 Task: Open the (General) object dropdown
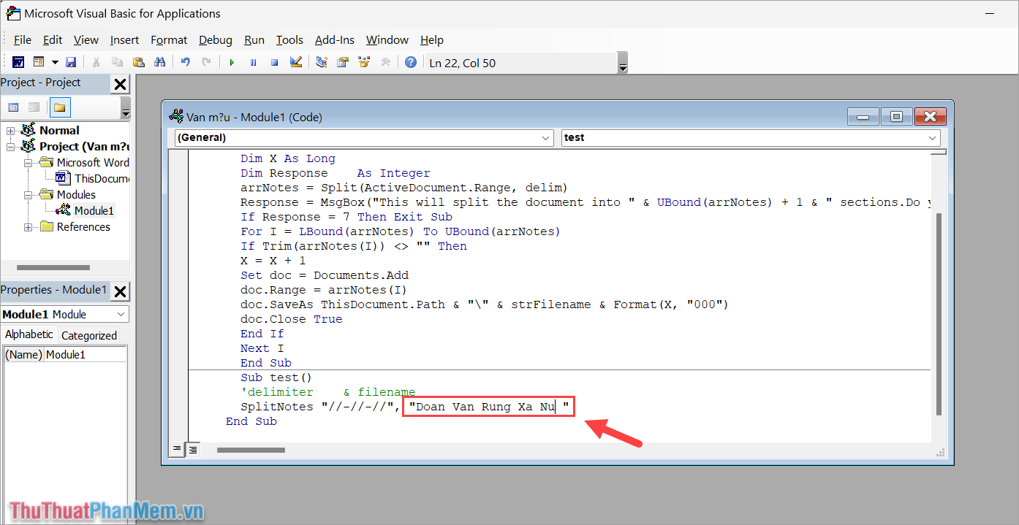[x=364, y=137]
